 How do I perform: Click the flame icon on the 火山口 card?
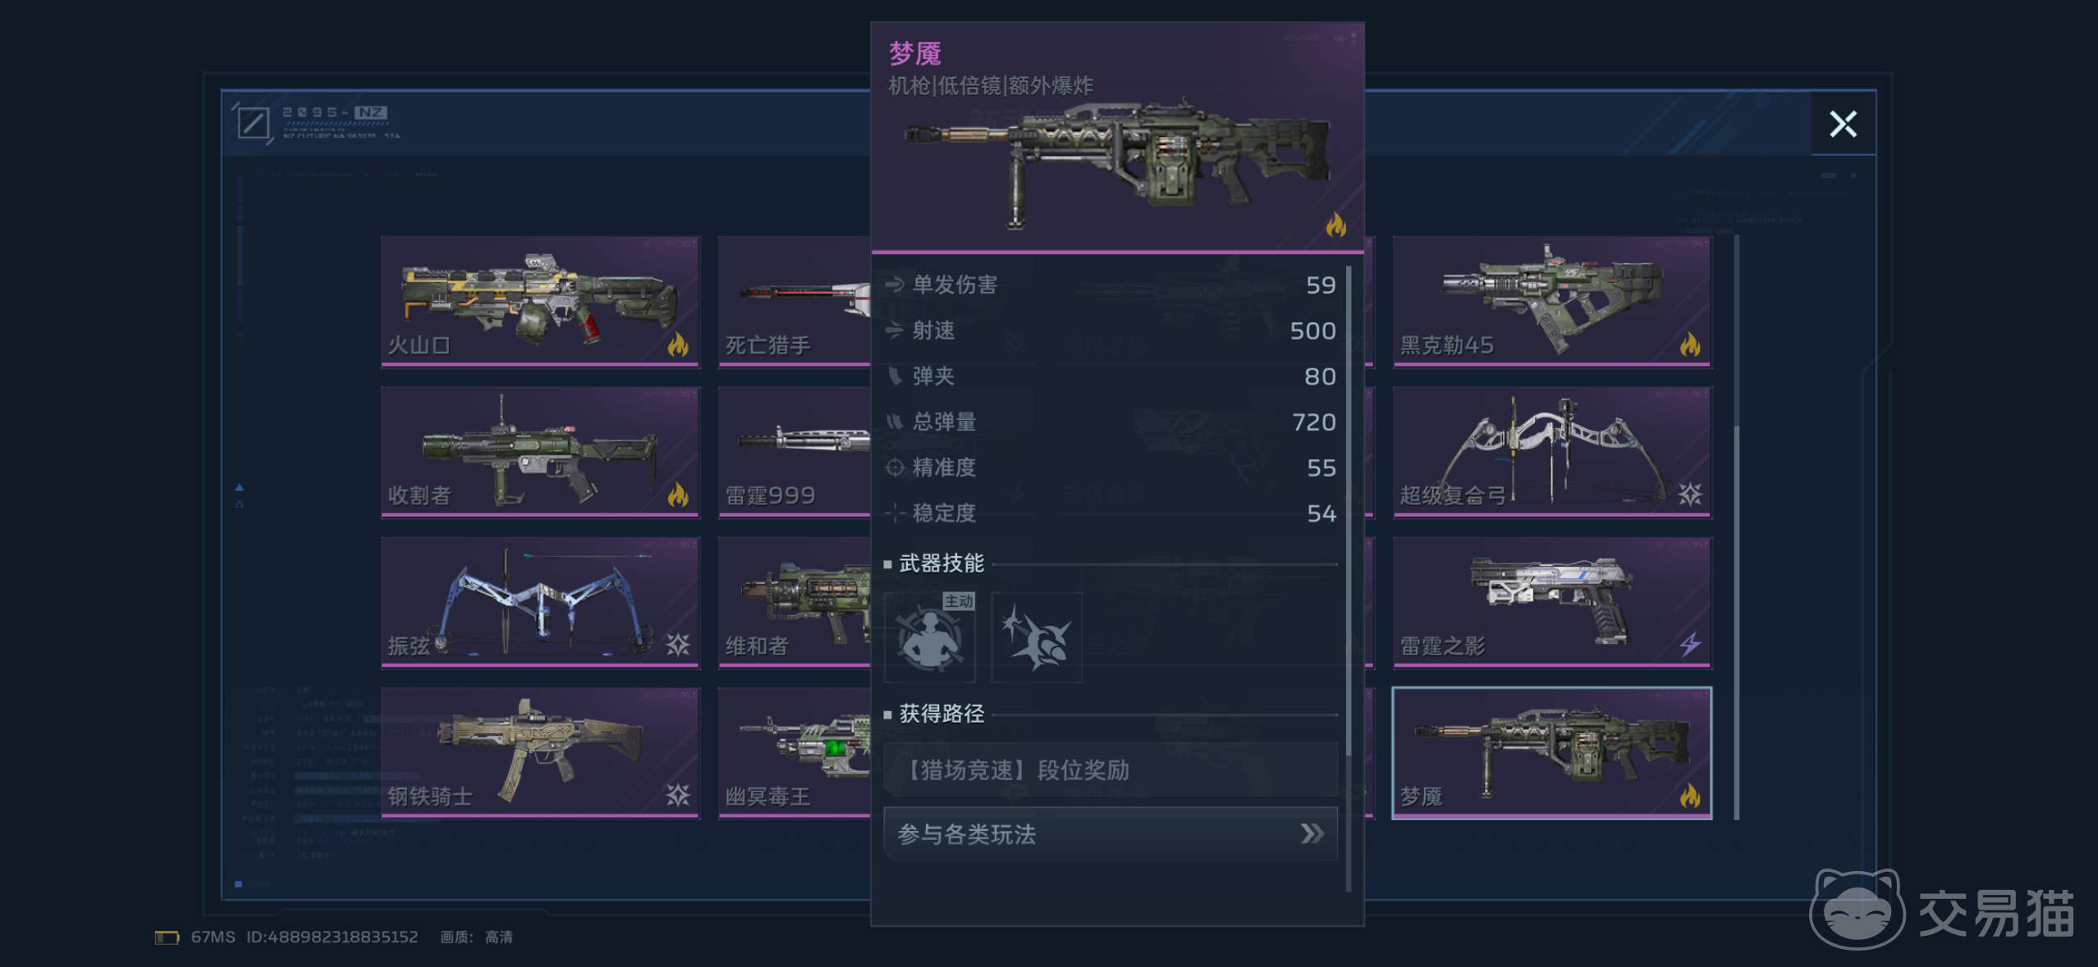[677, 344]
